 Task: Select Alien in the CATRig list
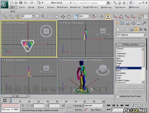point(118,58)
